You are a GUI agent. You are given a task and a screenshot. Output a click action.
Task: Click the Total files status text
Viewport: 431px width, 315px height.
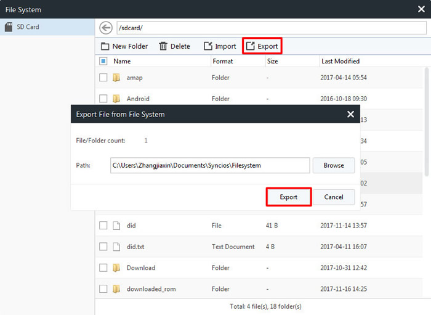pos(265,306)
